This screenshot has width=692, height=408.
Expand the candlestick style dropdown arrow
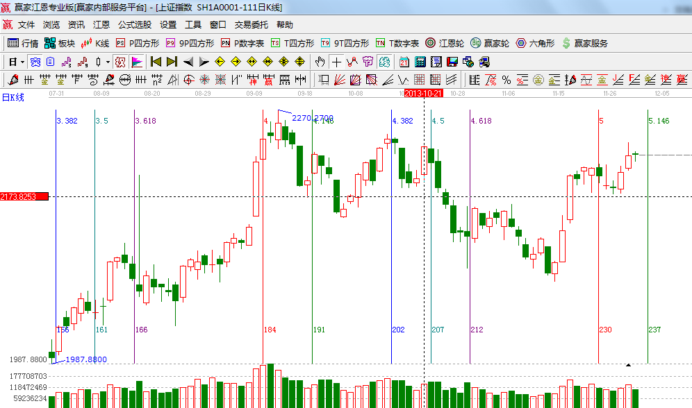coord(108,61)
